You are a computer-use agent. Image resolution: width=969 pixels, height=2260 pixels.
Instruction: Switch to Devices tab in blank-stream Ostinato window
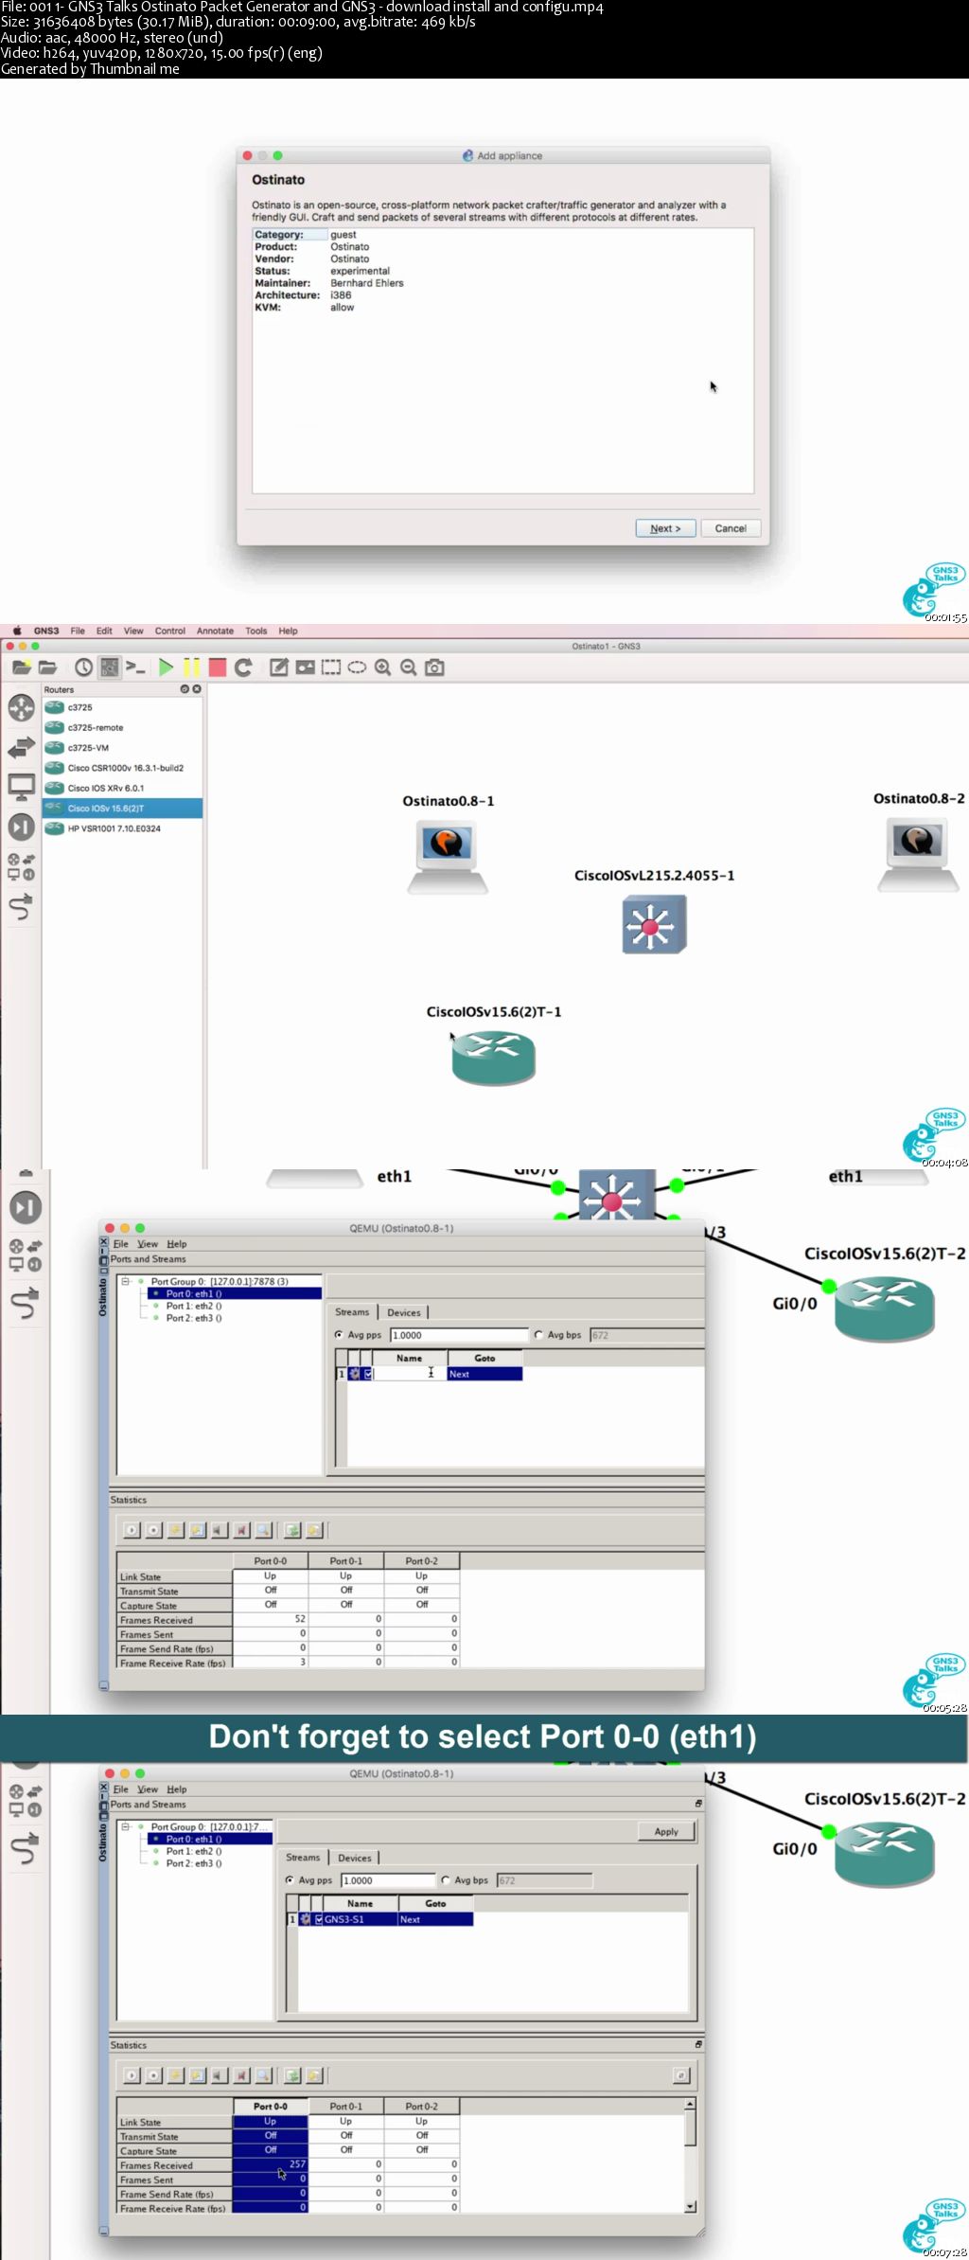(404, 1312)
